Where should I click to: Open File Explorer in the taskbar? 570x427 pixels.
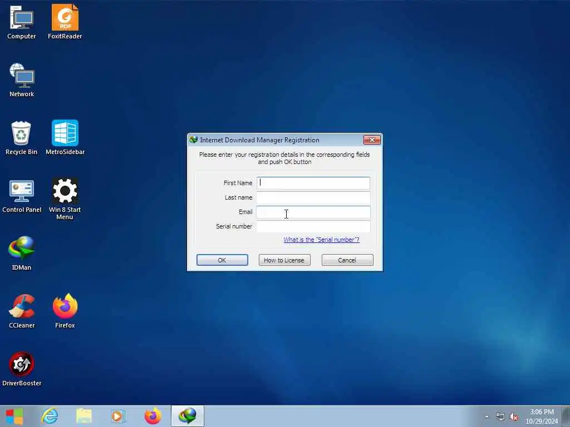point(84,416)
